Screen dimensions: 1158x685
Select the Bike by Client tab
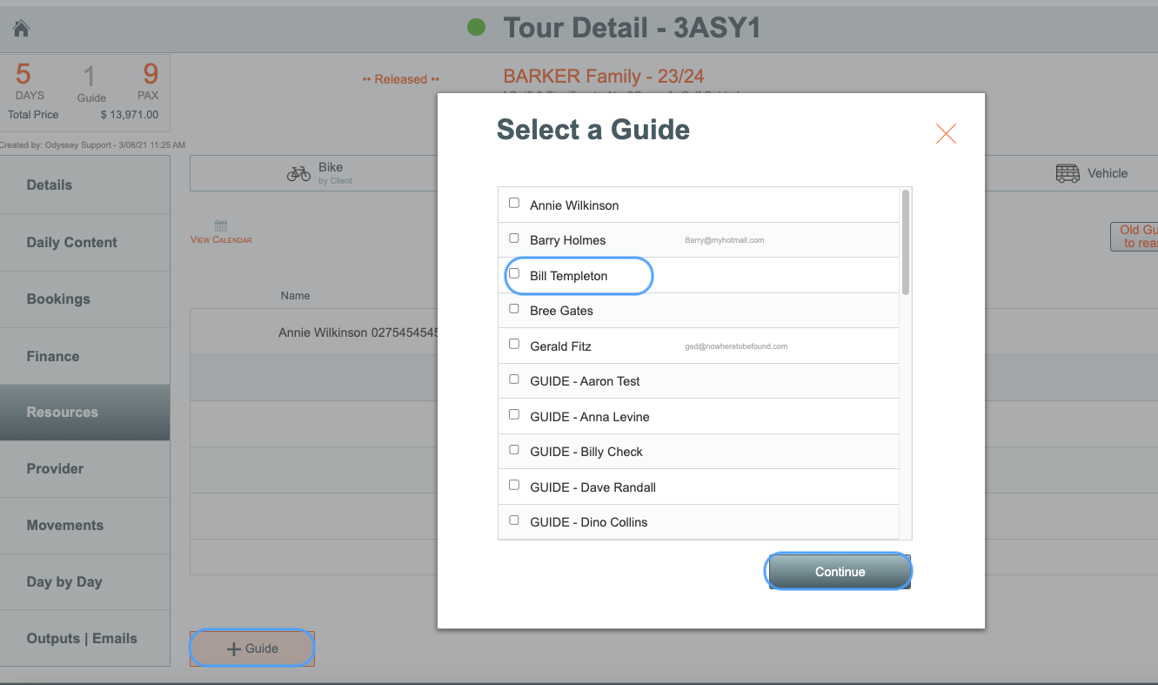coord(314,173)
